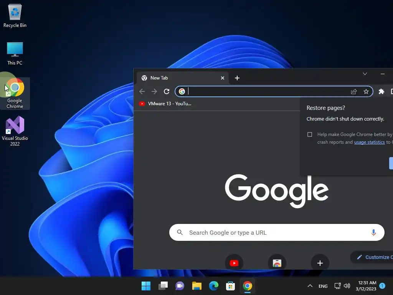Go back with Chrome's back arrow
Screen dimensions: 393x295
click(x=142, y=91)
